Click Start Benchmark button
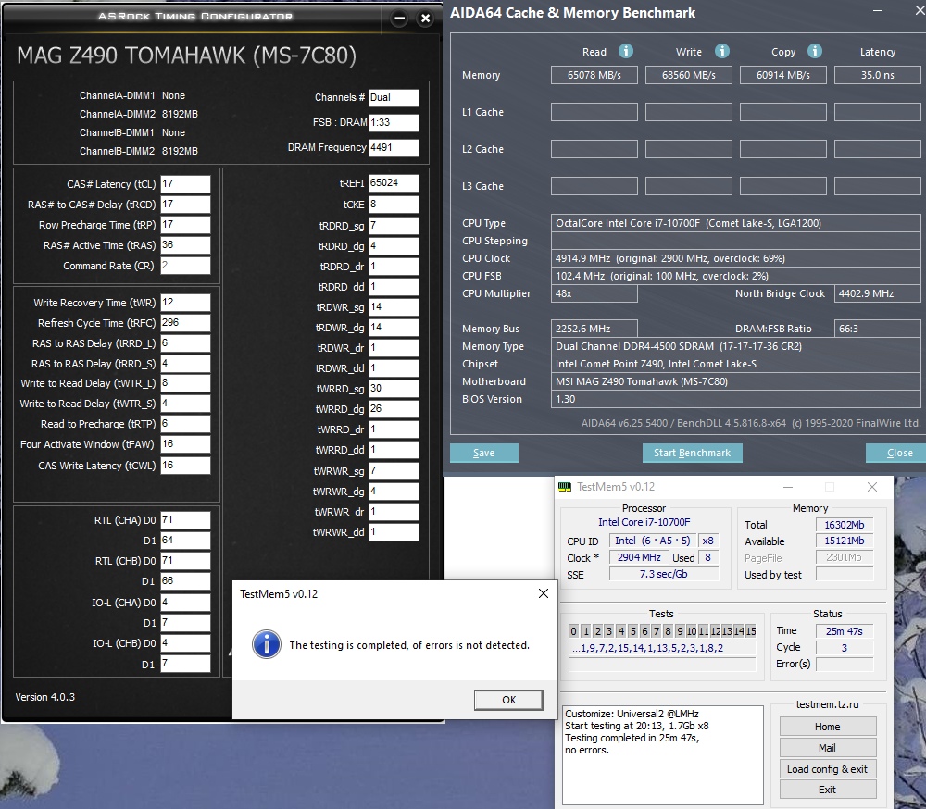Image resolution: width=926 pixels, height=809 pixels. [x=692, y=453]
